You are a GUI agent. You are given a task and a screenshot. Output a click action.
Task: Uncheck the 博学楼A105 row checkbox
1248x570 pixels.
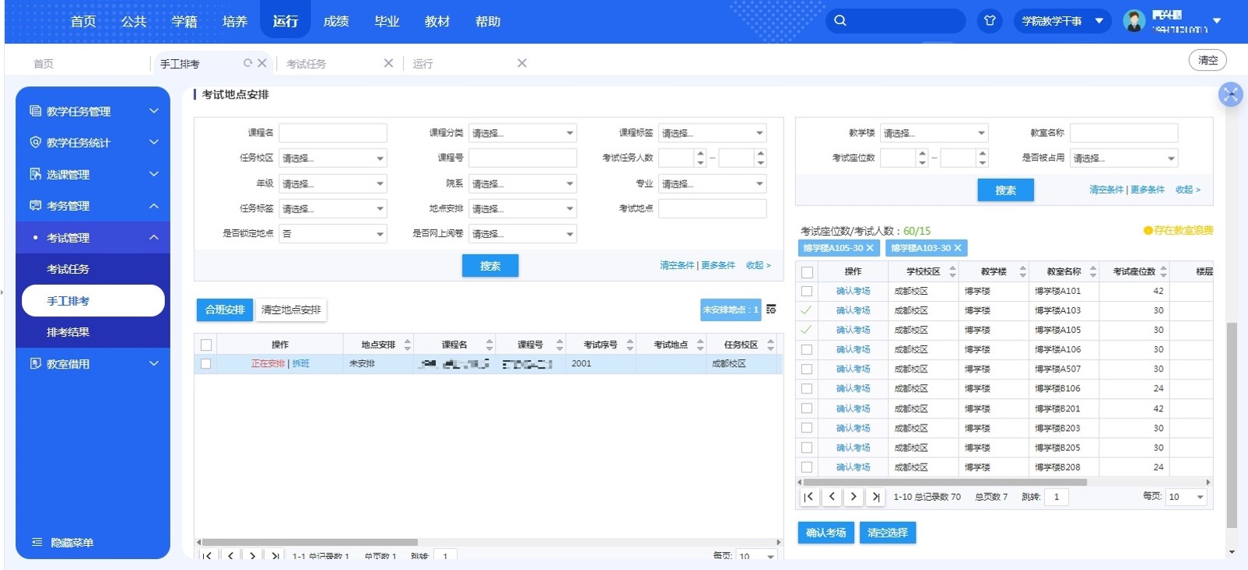[807, 330]
